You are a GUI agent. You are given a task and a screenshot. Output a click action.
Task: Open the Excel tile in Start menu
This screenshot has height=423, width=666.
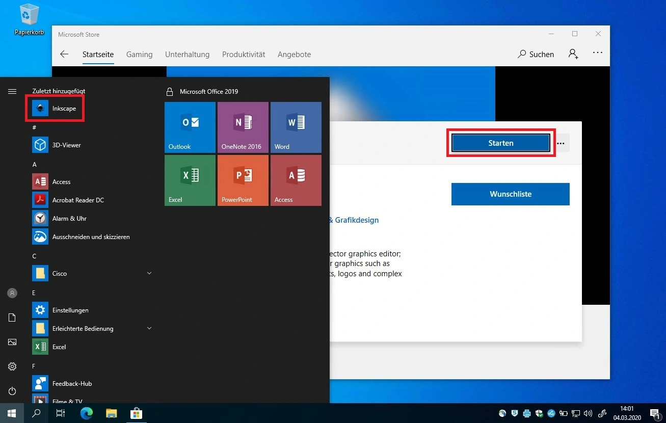190,180
